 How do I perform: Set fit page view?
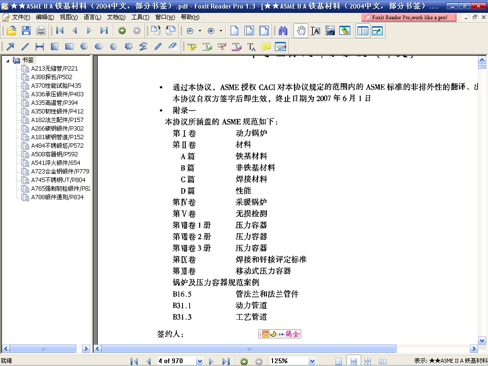point(249,30)
